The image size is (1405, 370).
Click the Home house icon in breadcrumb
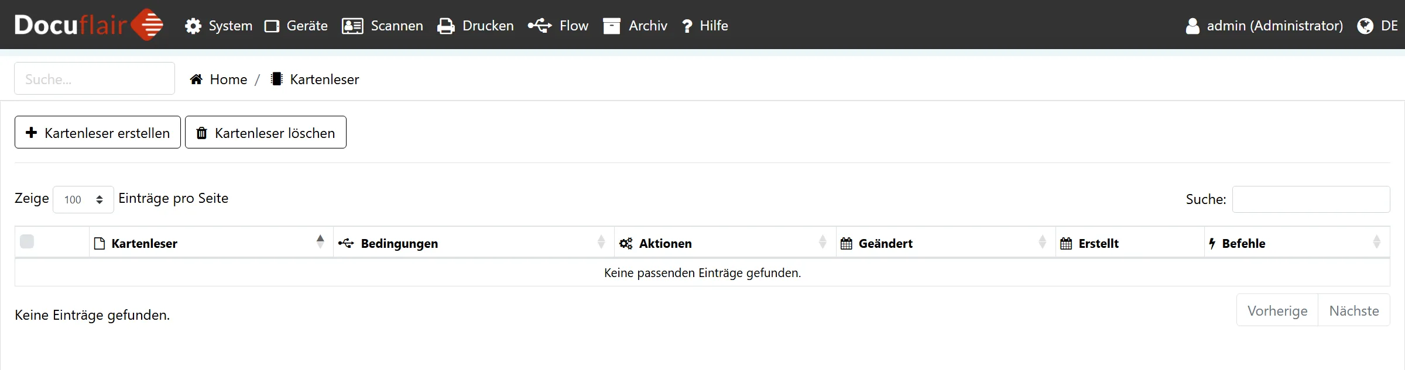coord(196,79)
